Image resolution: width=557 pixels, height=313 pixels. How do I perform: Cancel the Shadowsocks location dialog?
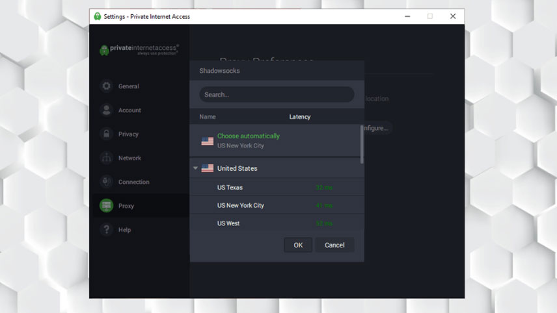[334, 245]
